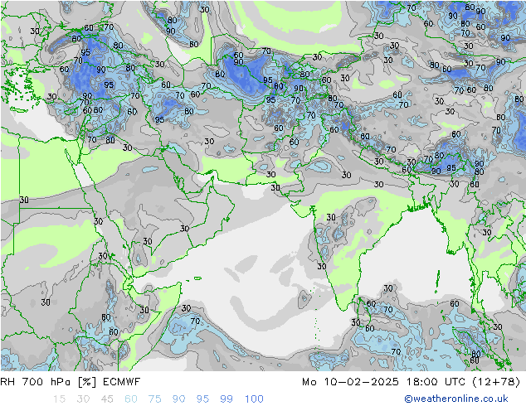Select legend value 30 in the bottom colour scale
This screenshot has width=526, height=406.
point(83,399)
